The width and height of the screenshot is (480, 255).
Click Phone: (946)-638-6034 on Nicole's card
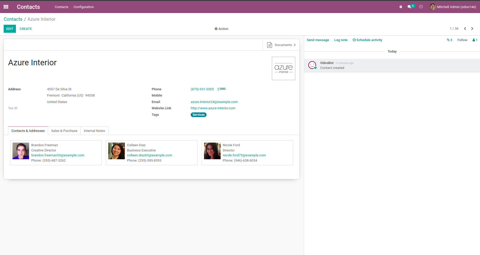click(x=240, y=161)
